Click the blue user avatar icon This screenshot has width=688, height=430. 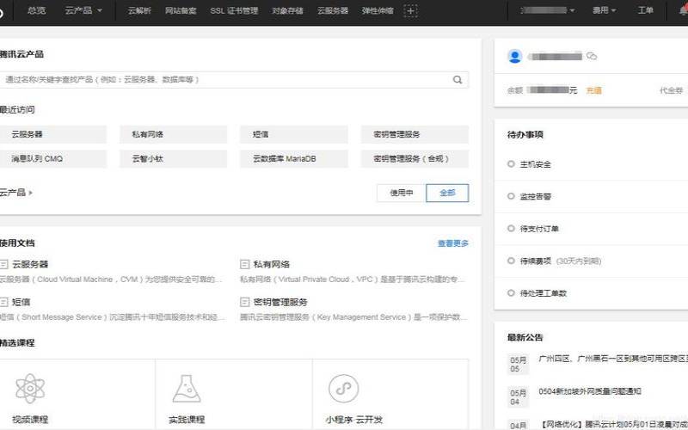coord(514,56)
